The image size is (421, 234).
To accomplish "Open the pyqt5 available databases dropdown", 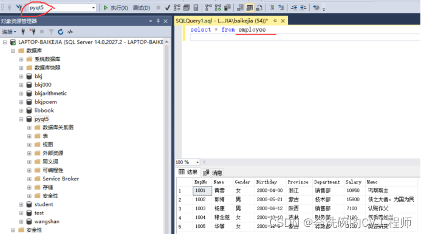I will [93, 8].
